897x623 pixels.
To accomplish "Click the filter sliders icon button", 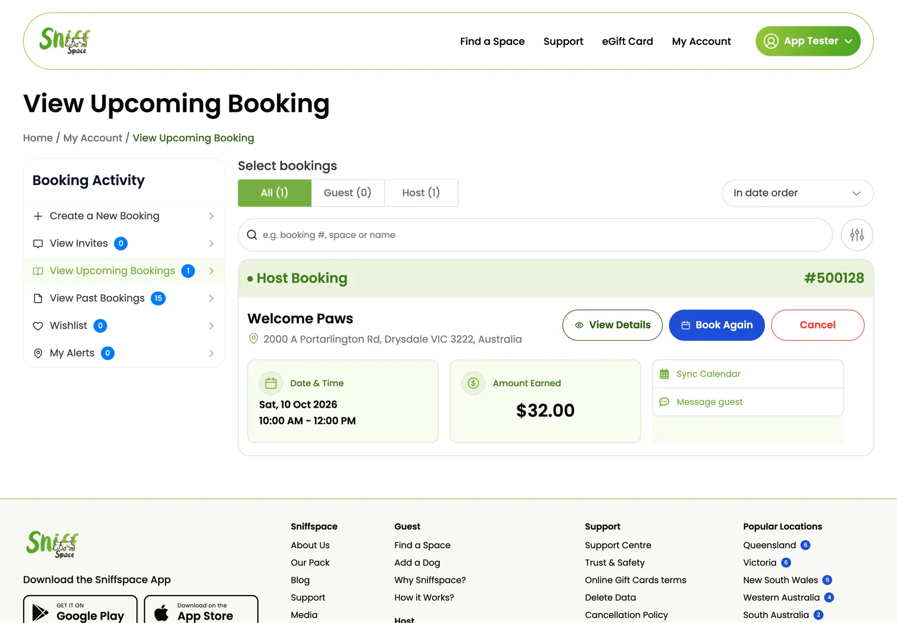I will click(857, 235).
